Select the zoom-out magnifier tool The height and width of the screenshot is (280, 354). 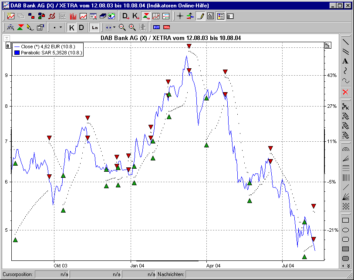(122, 27)
